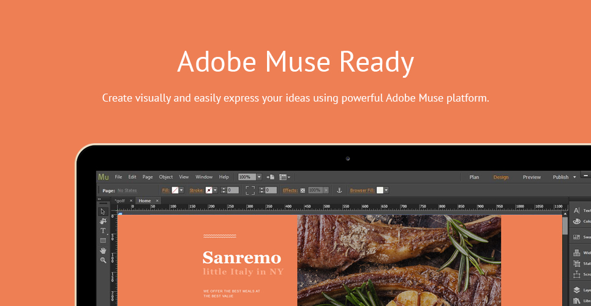Open the Layers panel icon
This screenshot has height=306, width=591.
(x=577, y=290)
